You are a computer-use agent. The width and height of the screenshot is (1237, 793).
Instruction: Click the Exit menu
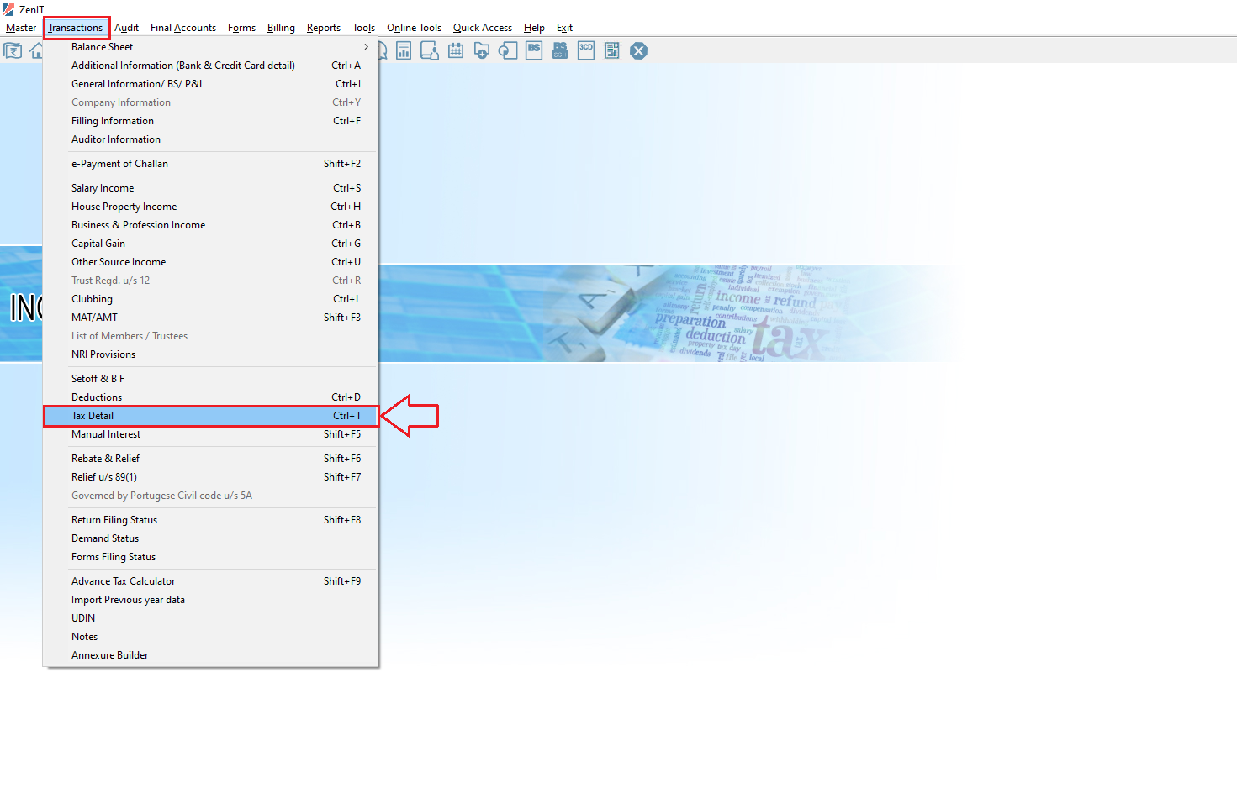click(564, 28)
